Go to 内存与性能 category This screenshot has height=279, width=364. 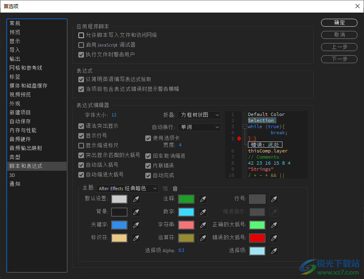(37, 130)
